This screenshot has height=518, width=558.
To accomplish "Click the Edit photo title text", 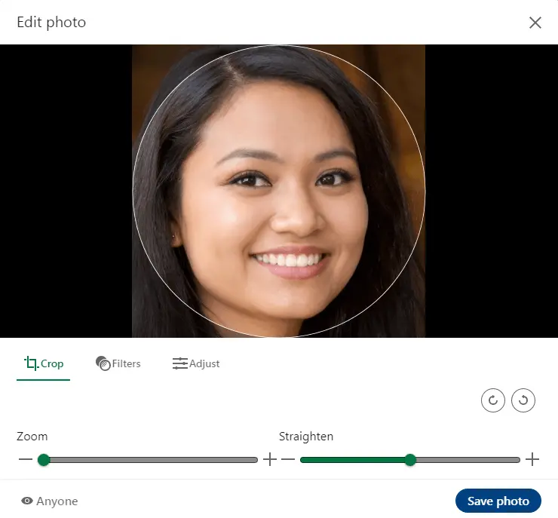I will 51,23.
